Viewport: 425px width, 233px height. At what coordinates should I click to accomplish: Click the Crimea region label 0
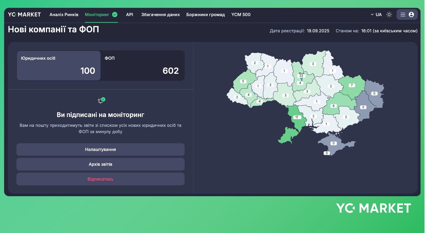(334, 143)
